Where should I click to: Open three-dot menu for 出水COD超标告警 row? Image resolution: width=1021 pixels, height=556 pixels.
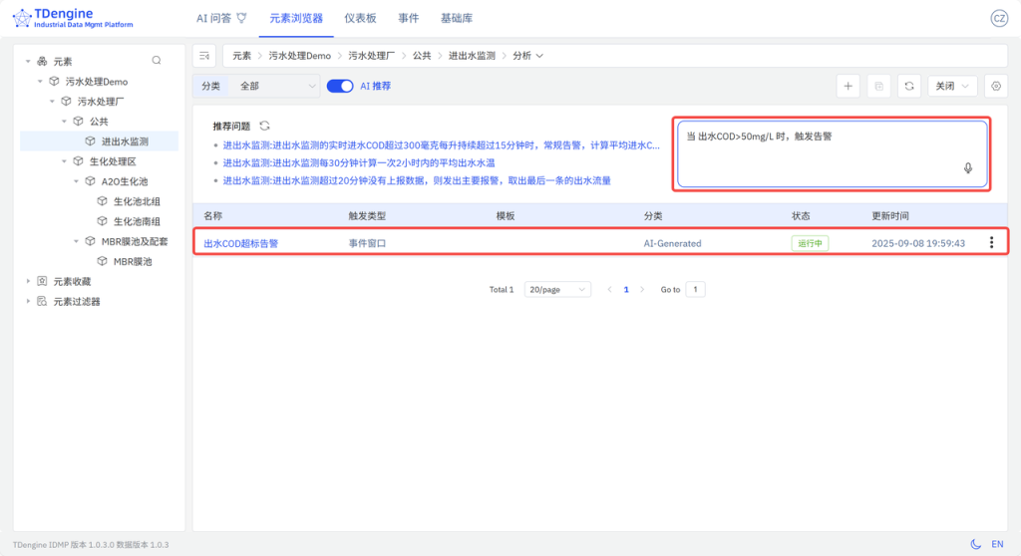coord(991,242)
